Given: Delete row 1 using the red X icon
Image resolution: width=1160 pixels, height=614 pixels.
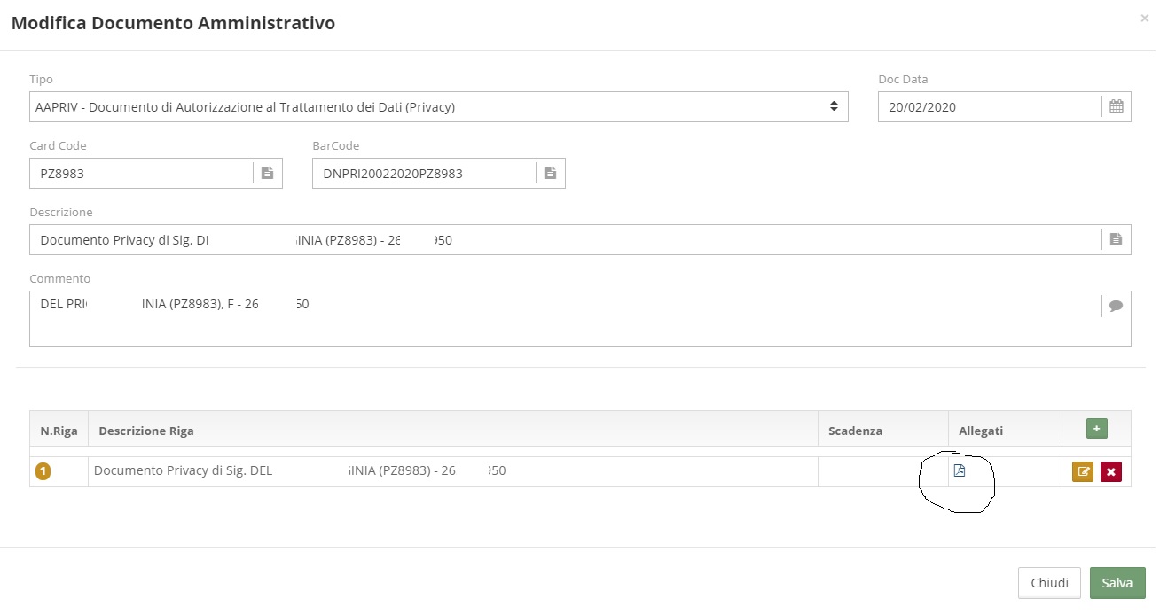Looking at the screenshot, I should click(x=1110, y=471).
